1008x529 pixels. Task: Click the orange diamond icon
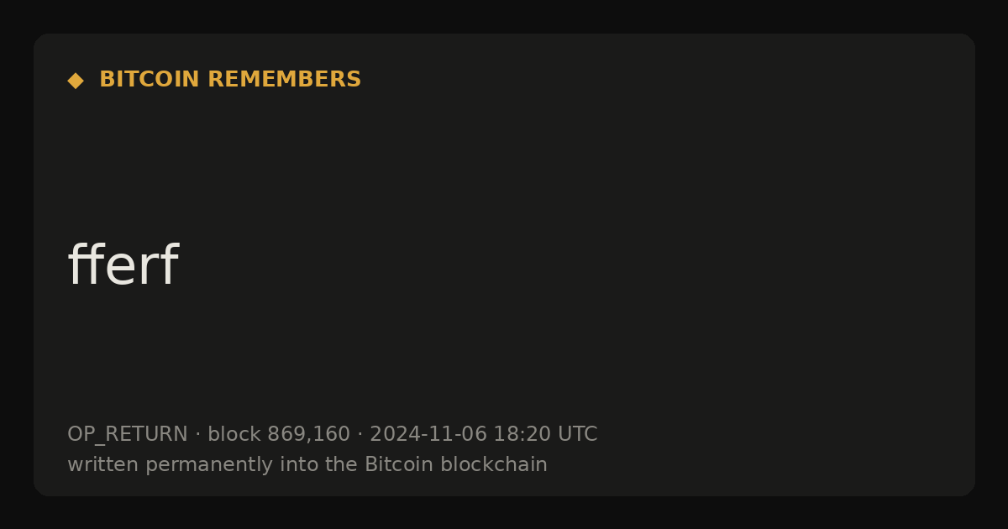(x=76, y=80)
